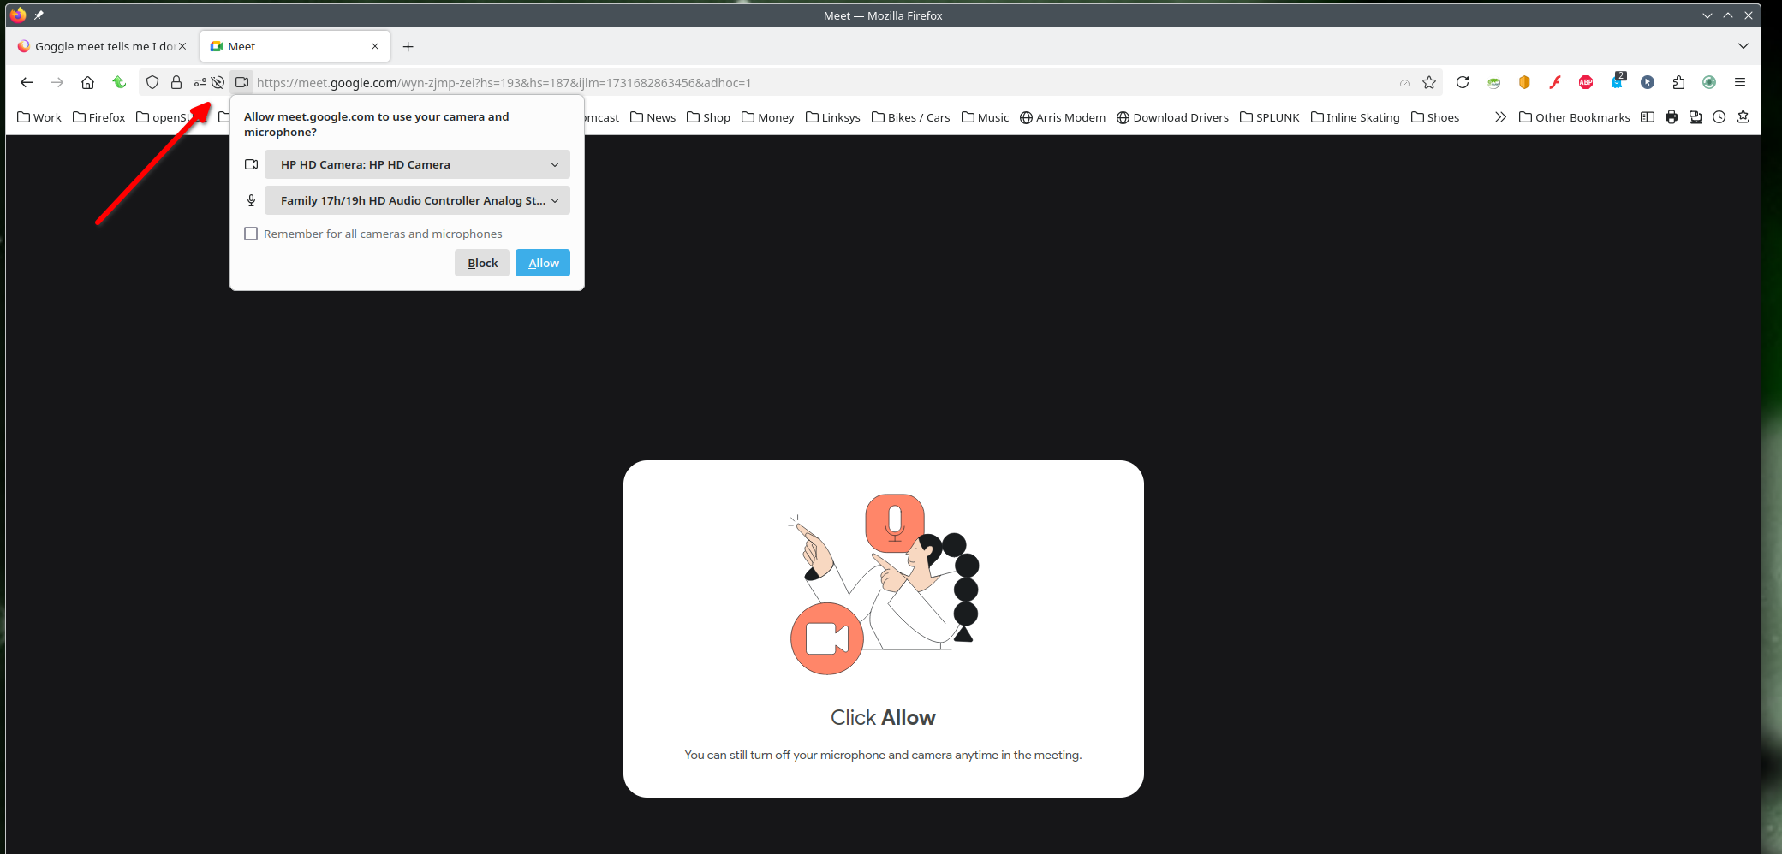Open the Linksys bookmarks folder
The height and width of the screenshot is (854, 1782).
(832, 117)
